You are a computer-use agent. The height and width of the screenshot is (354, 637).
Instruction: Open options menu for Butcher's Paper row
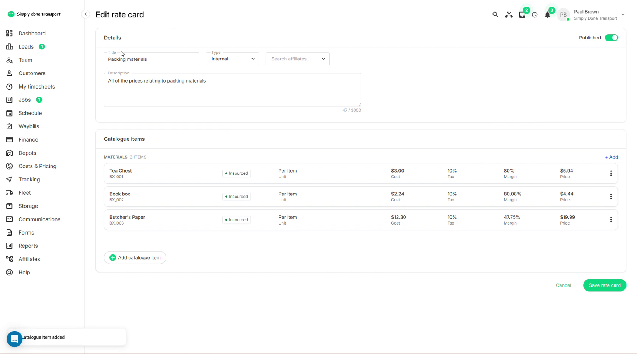(611, 220)
